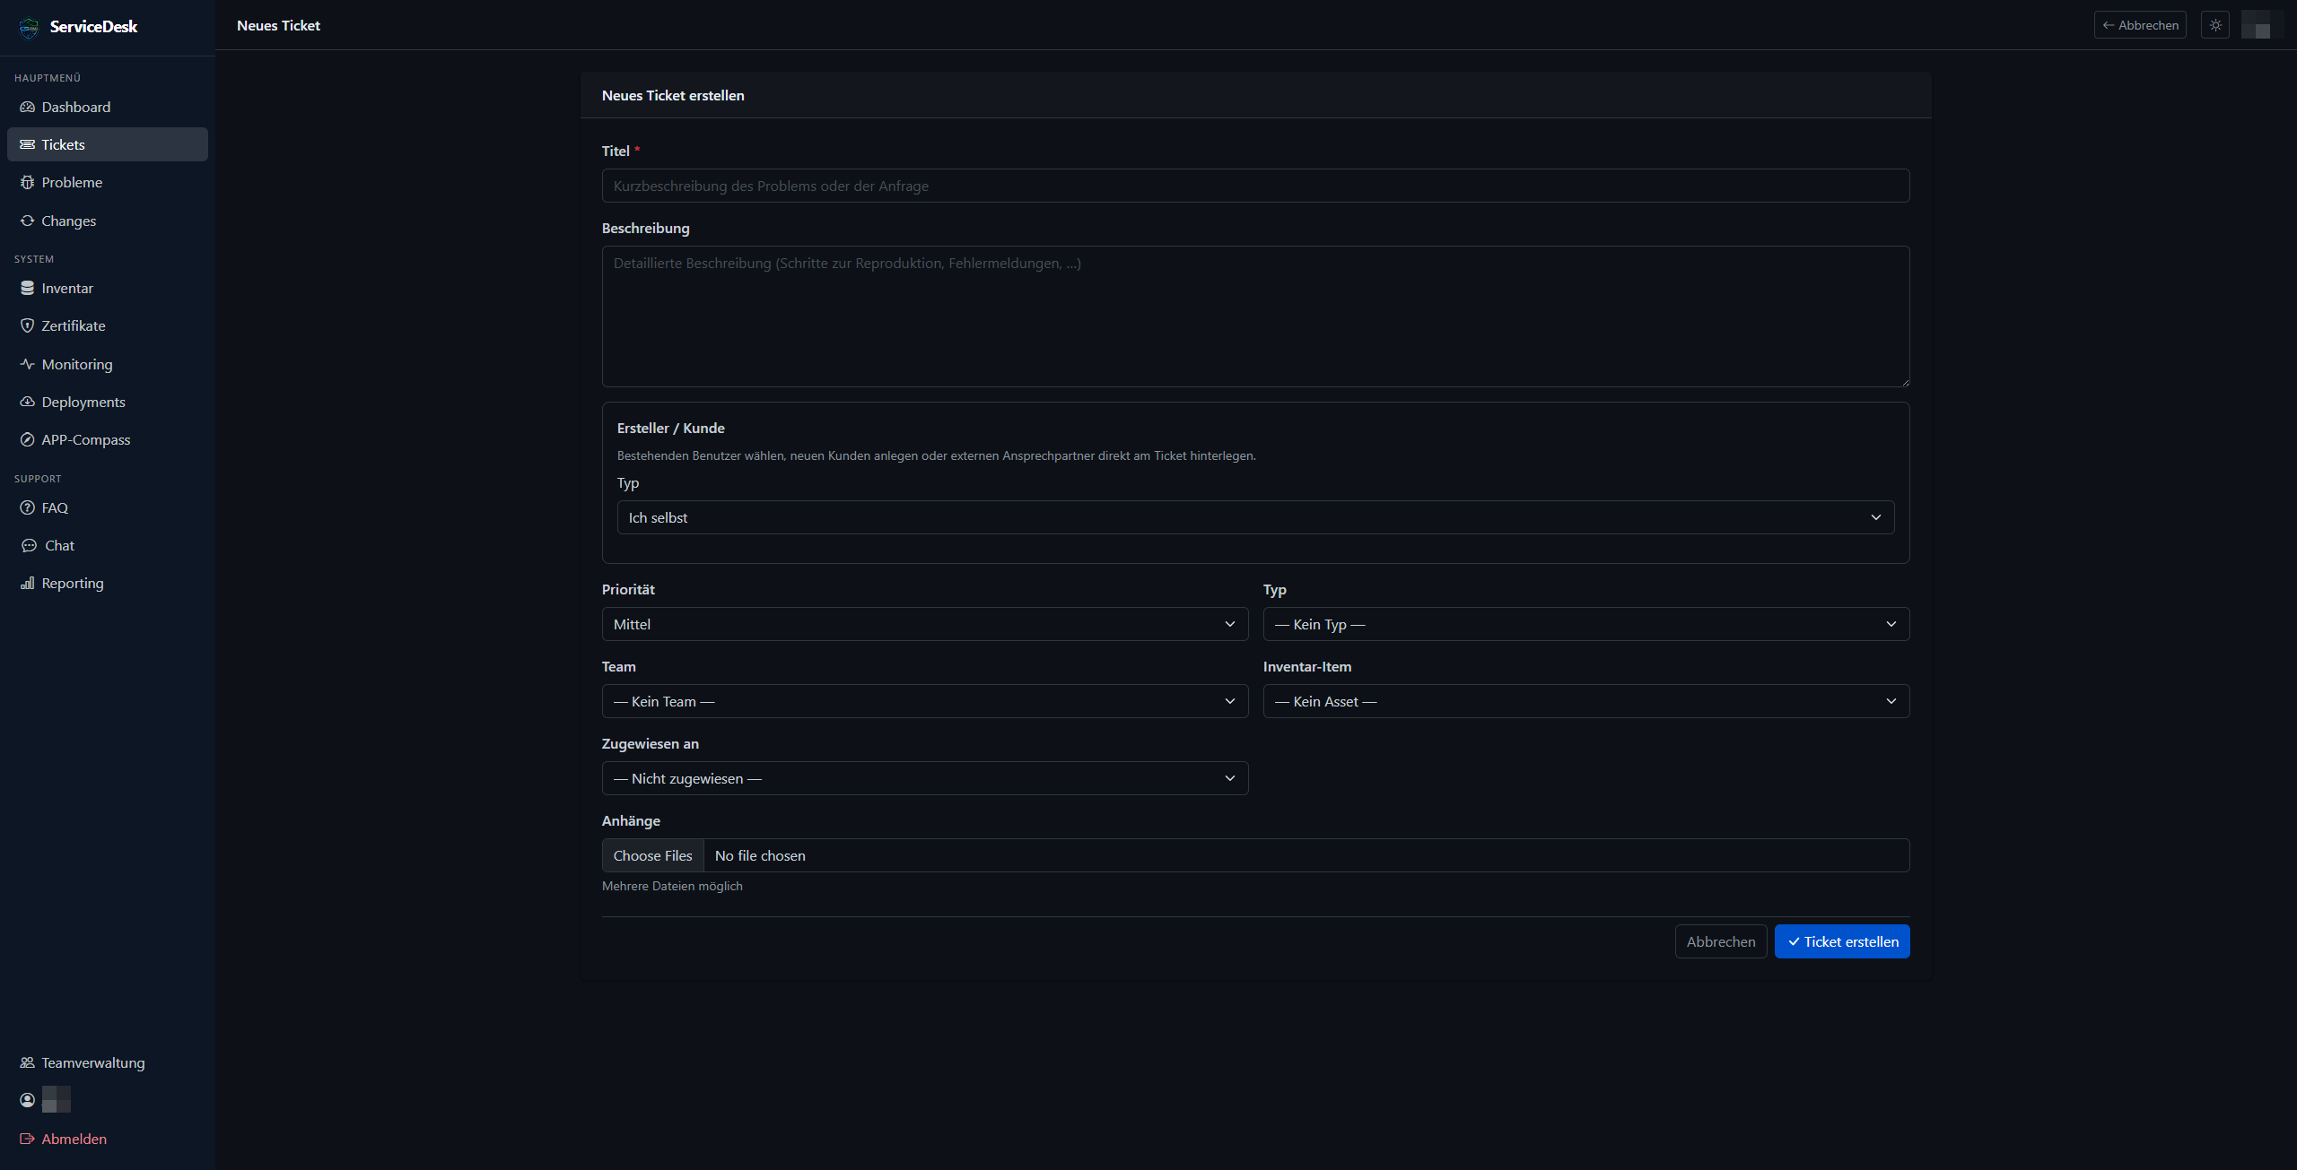2297x1170 pixels.
Task: Click the Dashboard gauge icon
Action: (x=27, y=107)
